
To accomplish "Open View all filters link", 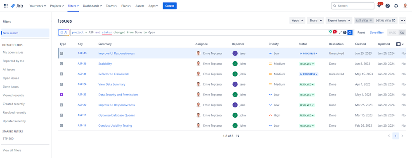I will 12,151.
